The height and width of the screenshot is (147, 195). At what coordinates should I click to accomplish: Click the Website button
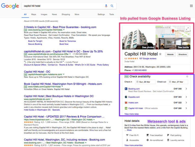pyautogui.click(x=170, y=54)
